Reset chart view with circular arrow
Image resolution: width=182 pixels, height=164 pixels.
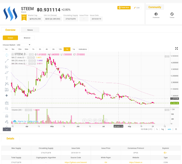[95, 120]
